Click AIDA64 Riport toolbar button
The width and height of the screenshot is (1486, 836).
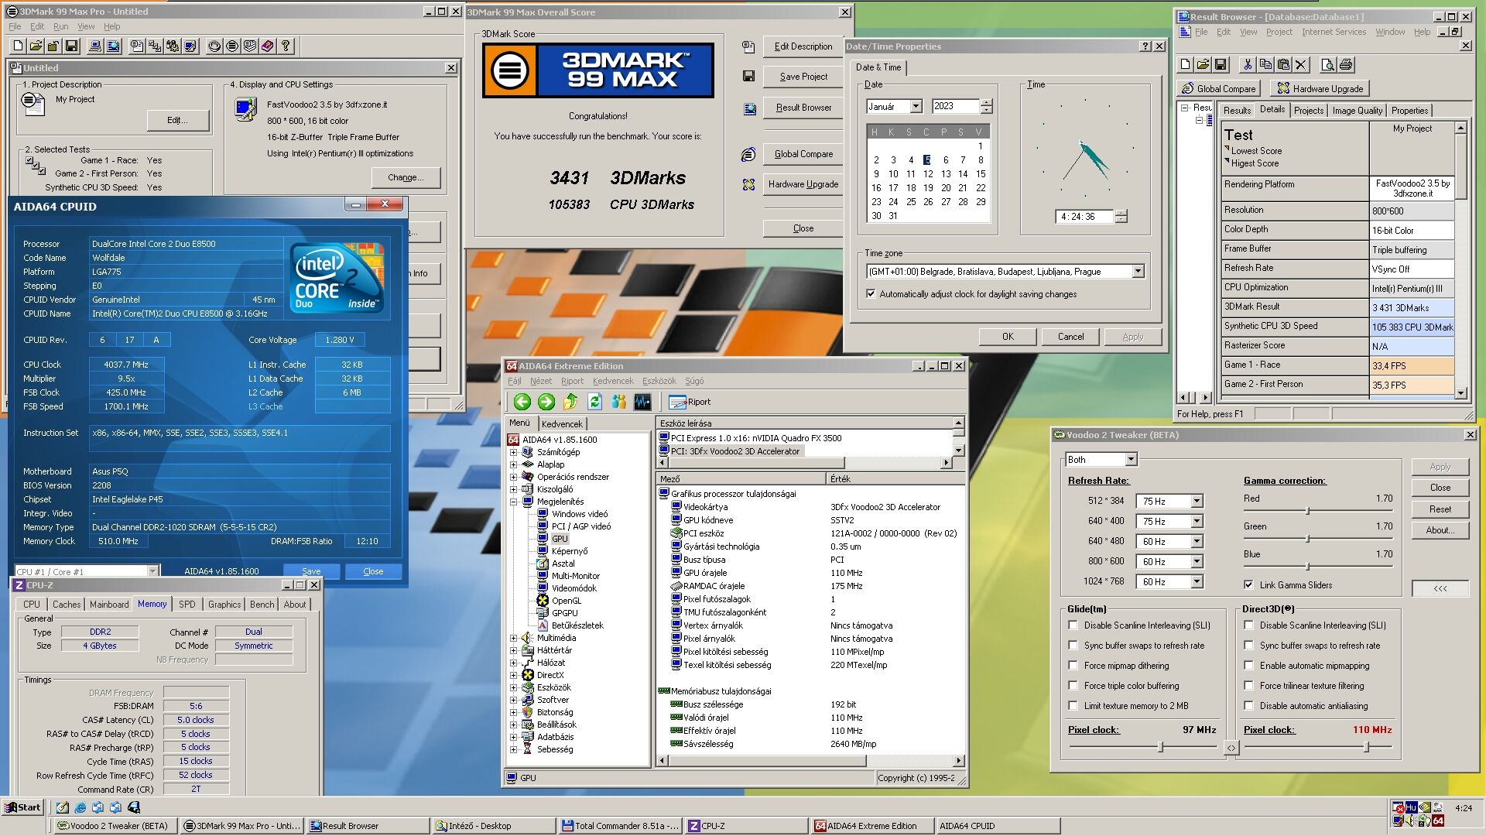tap(690, 402)
